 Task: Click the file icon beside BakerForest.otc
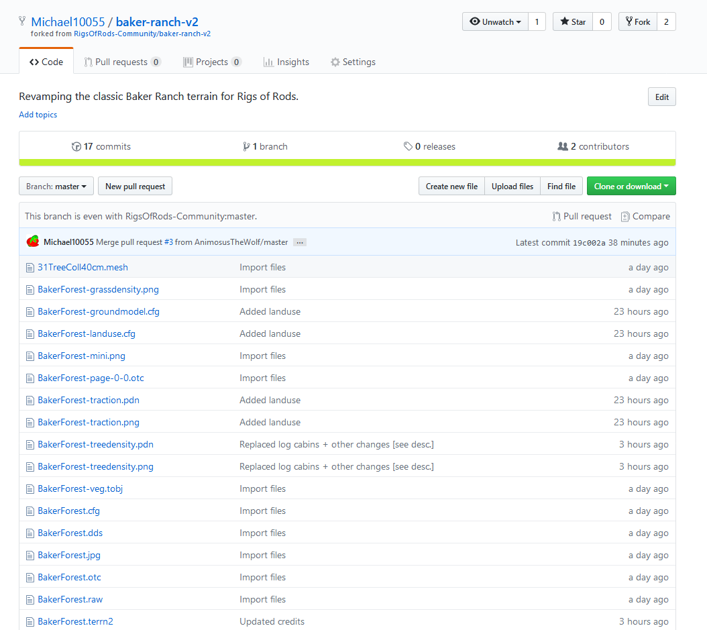pos(30,577)
